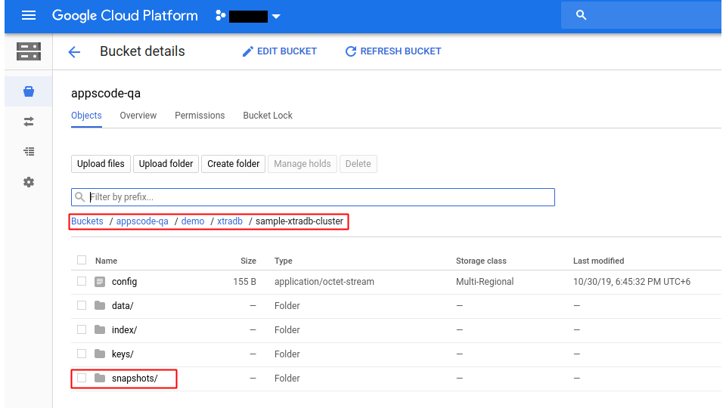Open the data/ folder
Viewport: 726px width, 408px height.
[123, 306]
